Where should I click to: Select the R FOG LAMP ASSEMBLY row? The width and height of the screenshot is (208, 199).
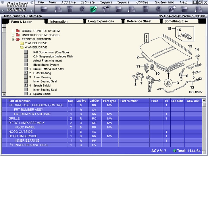click(x=102, y=123)
